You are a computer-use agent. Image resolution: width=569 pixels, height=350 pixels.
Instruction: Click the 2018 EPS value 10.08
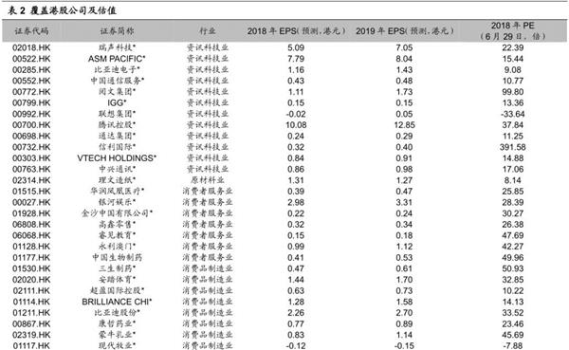(x=296, y=125)
